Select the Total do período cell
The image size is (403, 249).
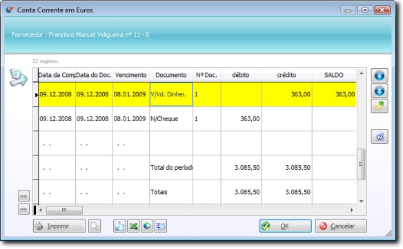(171, 168)
